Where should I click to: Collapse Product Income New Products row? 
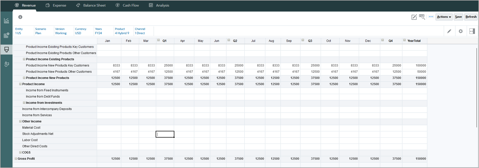(x=24, y=78)
